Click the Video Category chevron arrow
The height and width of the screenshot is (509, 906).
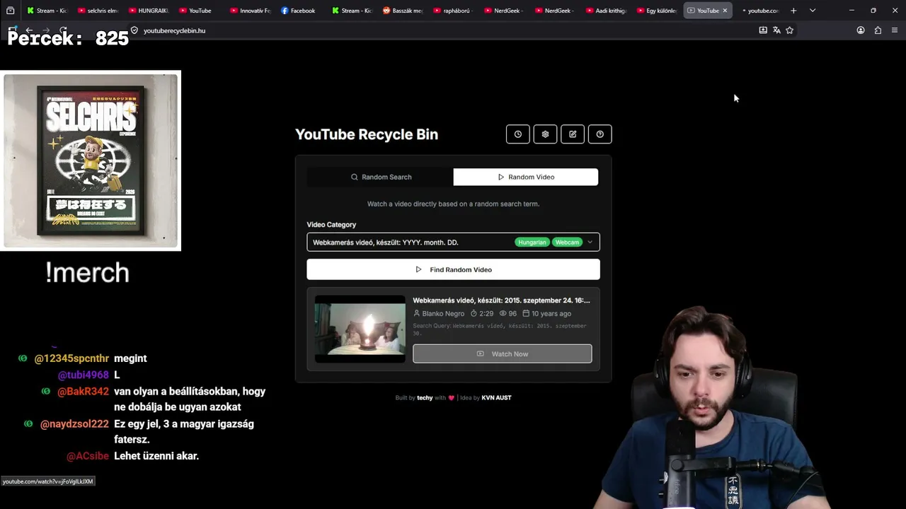[590, 242]
